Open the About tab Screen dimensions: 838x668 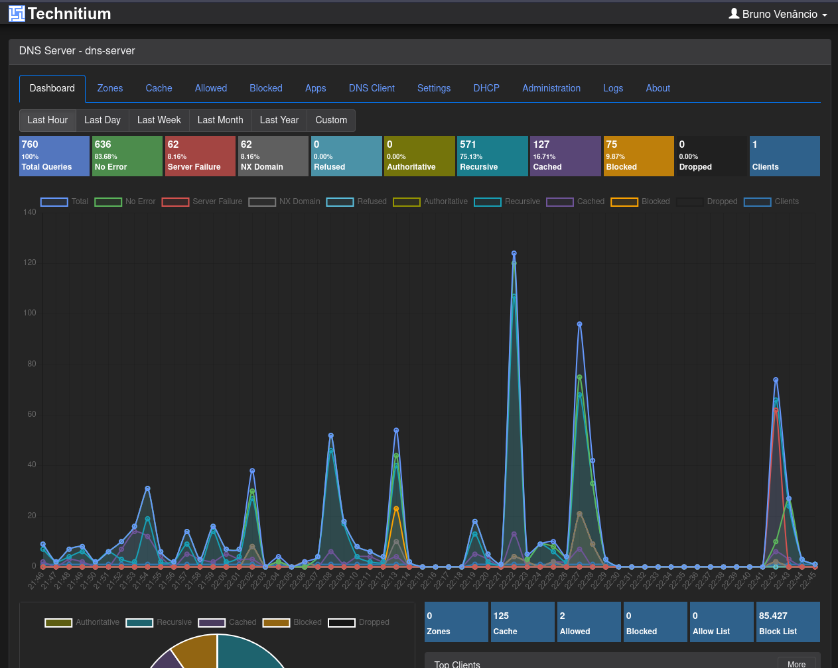(658, 88)
